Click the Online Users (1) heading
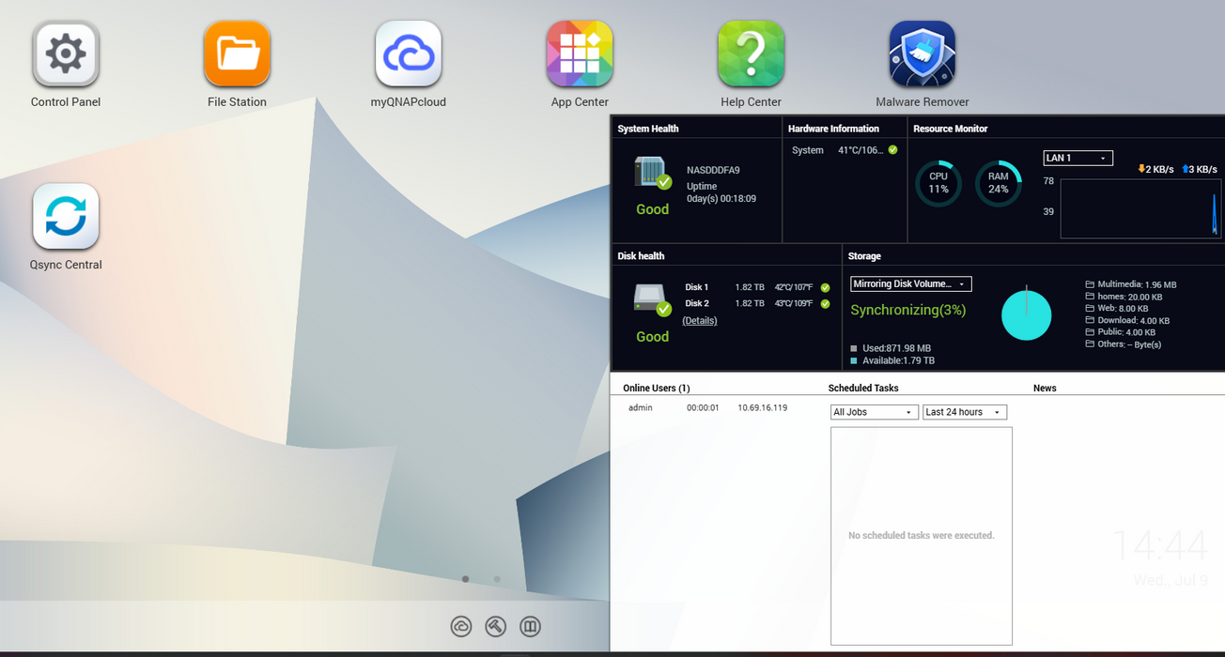Image resolution: width=1225 pixels, height=657 pixels. 657,388
